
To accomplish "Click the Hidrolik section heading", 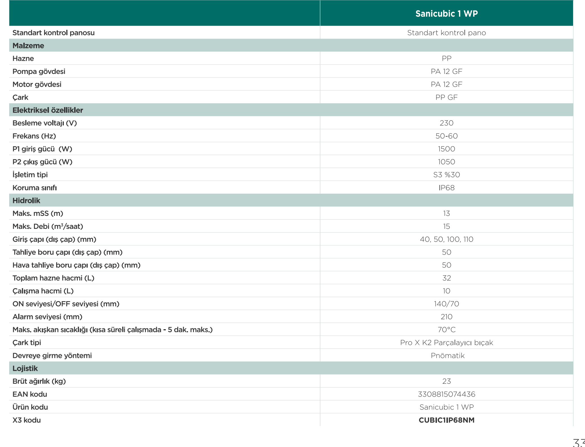I will coord(26,201).
